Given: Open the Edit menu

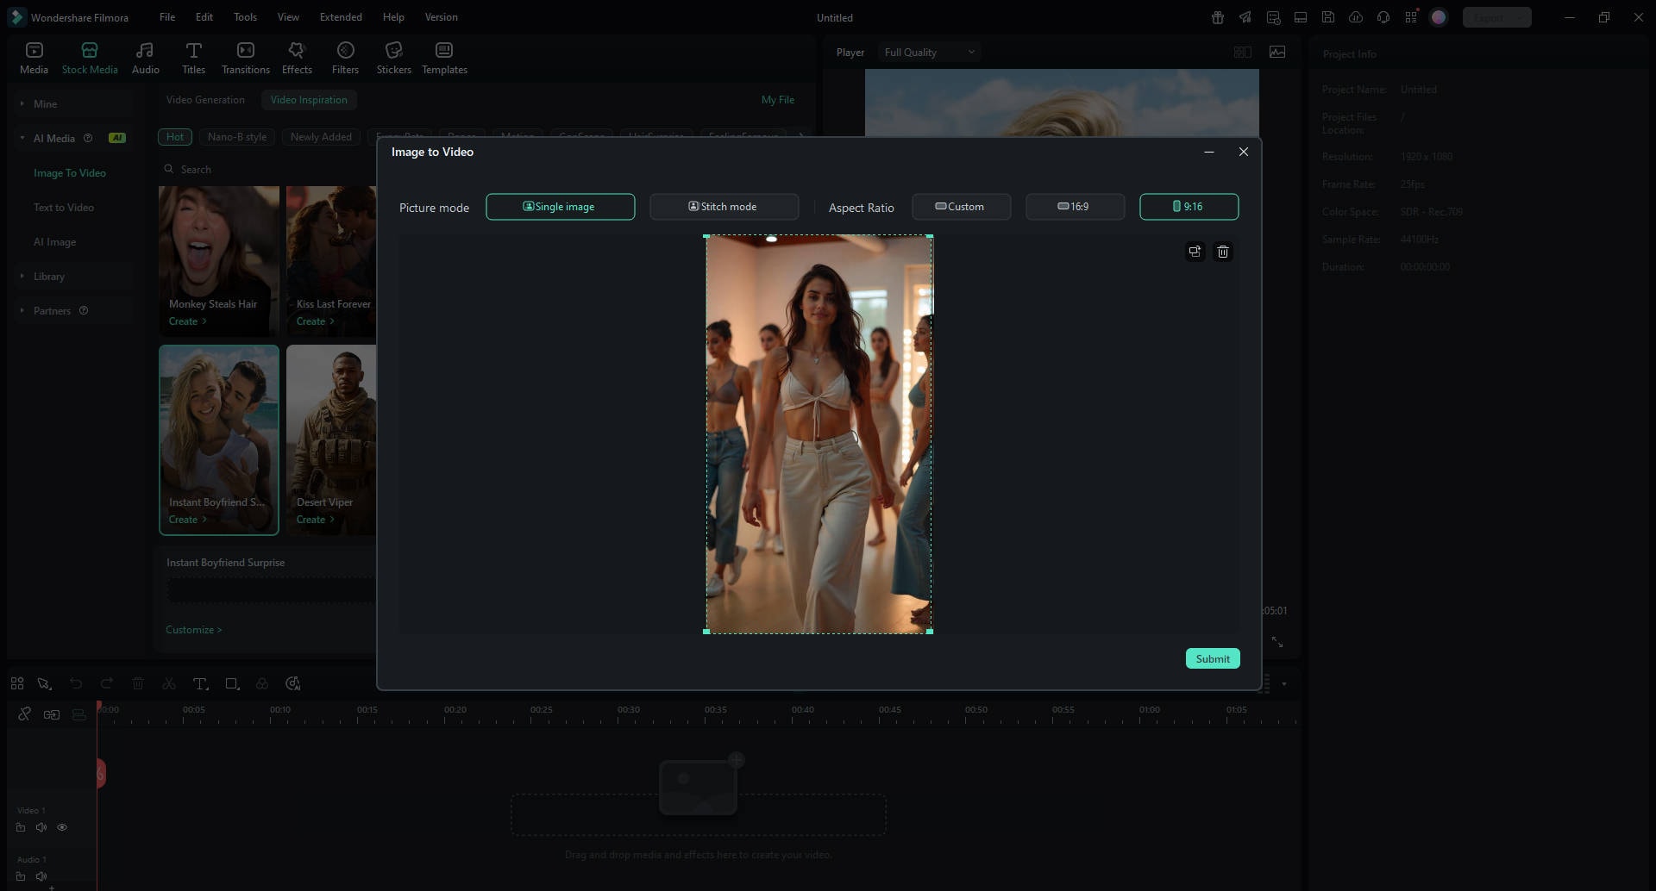Looking at the screenshot, I should pos(204,17).
